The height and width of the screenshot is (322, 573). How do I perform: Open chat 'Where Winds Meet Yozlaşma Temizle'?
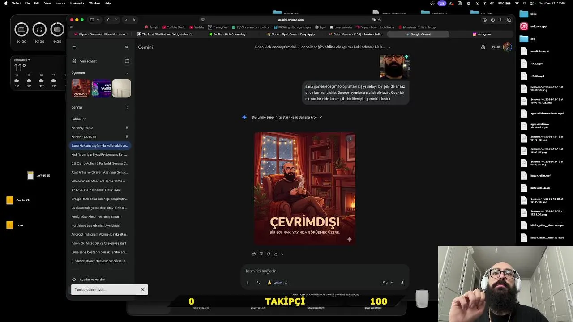tap(99, 181)
